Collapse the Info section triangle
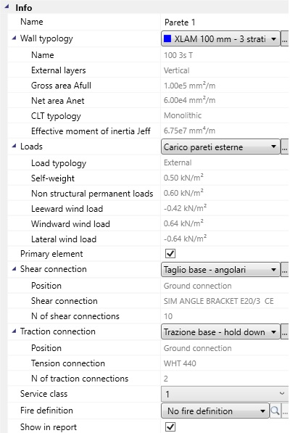The height and width of the screenshot is (433, 290). (x=7, y=7)
